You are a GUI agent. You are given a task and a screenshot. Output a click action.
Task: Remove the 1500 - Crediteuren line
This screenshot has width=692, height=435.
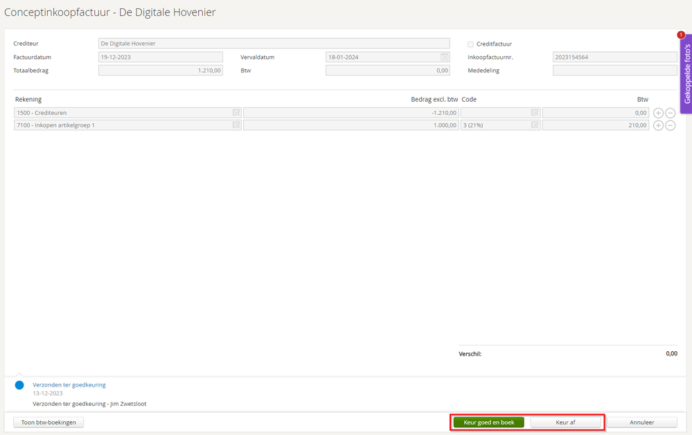coord(670,114)
